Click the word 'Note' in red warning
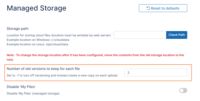The width and height of the screenshot is (200, 101). [x=11, y=55]
